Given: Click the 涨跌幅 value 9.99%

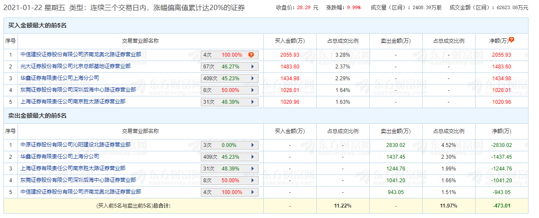Looking at the screenshot, I should coord(353,8).
